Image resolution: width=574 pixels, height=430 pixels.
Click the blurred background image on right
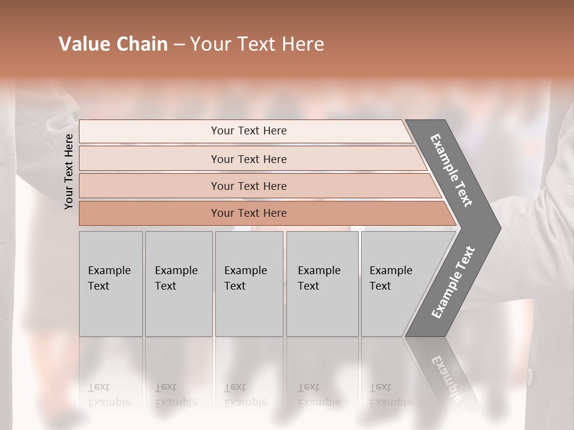538,269
